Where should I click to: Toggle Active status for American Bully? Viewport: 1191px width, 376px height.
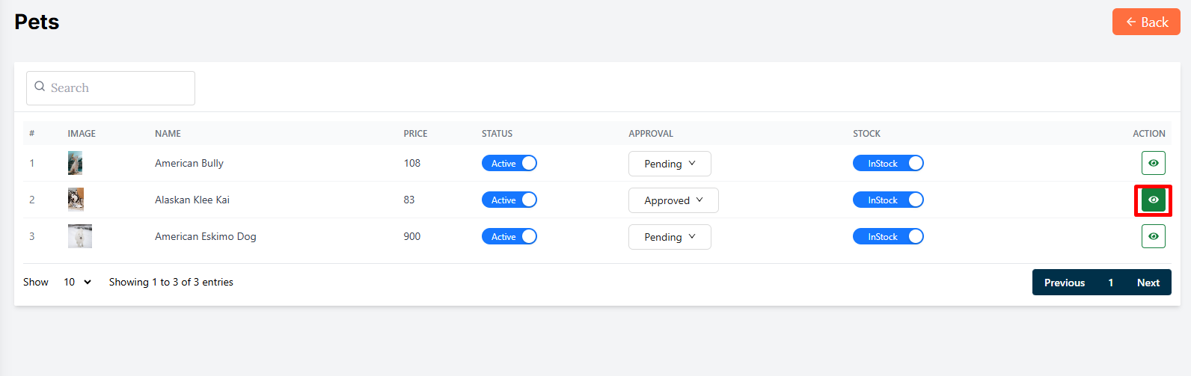tap(509, 163)
